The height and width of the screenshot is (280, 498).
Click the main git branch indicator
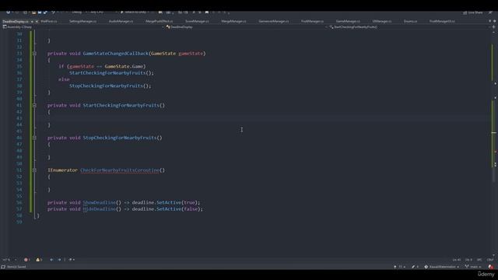(x=473, y=267)
